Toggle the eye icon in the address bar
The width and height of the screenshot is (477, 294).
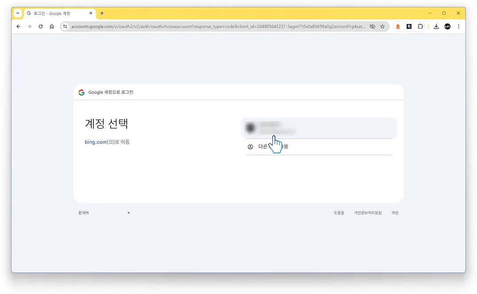coord(372,26)
